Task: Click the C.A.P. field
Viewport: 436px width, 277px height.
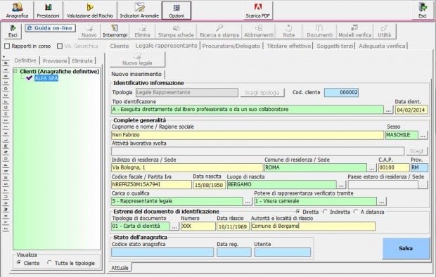Action: click(x=394, y=168)
